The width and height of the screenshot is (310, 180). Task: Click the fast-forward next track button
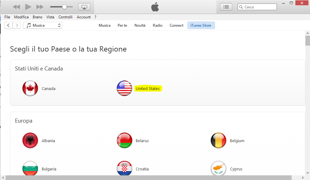pyautogui.click(x=40, y=7)
